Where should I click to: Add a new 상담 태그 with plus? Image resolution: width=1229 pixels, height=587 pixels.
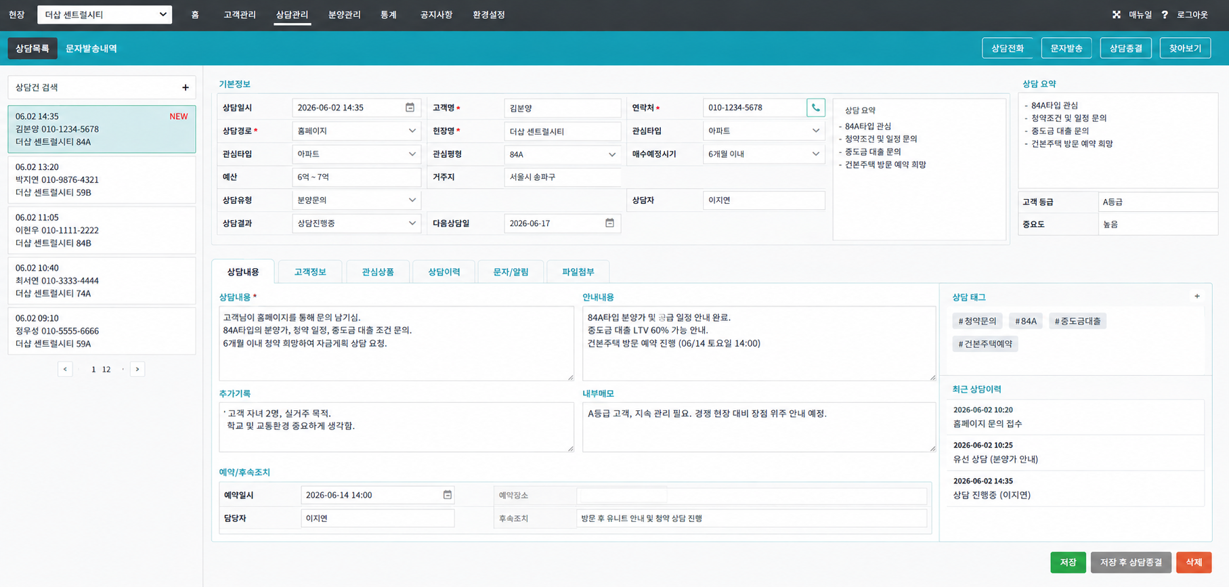[x=1196, y=297]
